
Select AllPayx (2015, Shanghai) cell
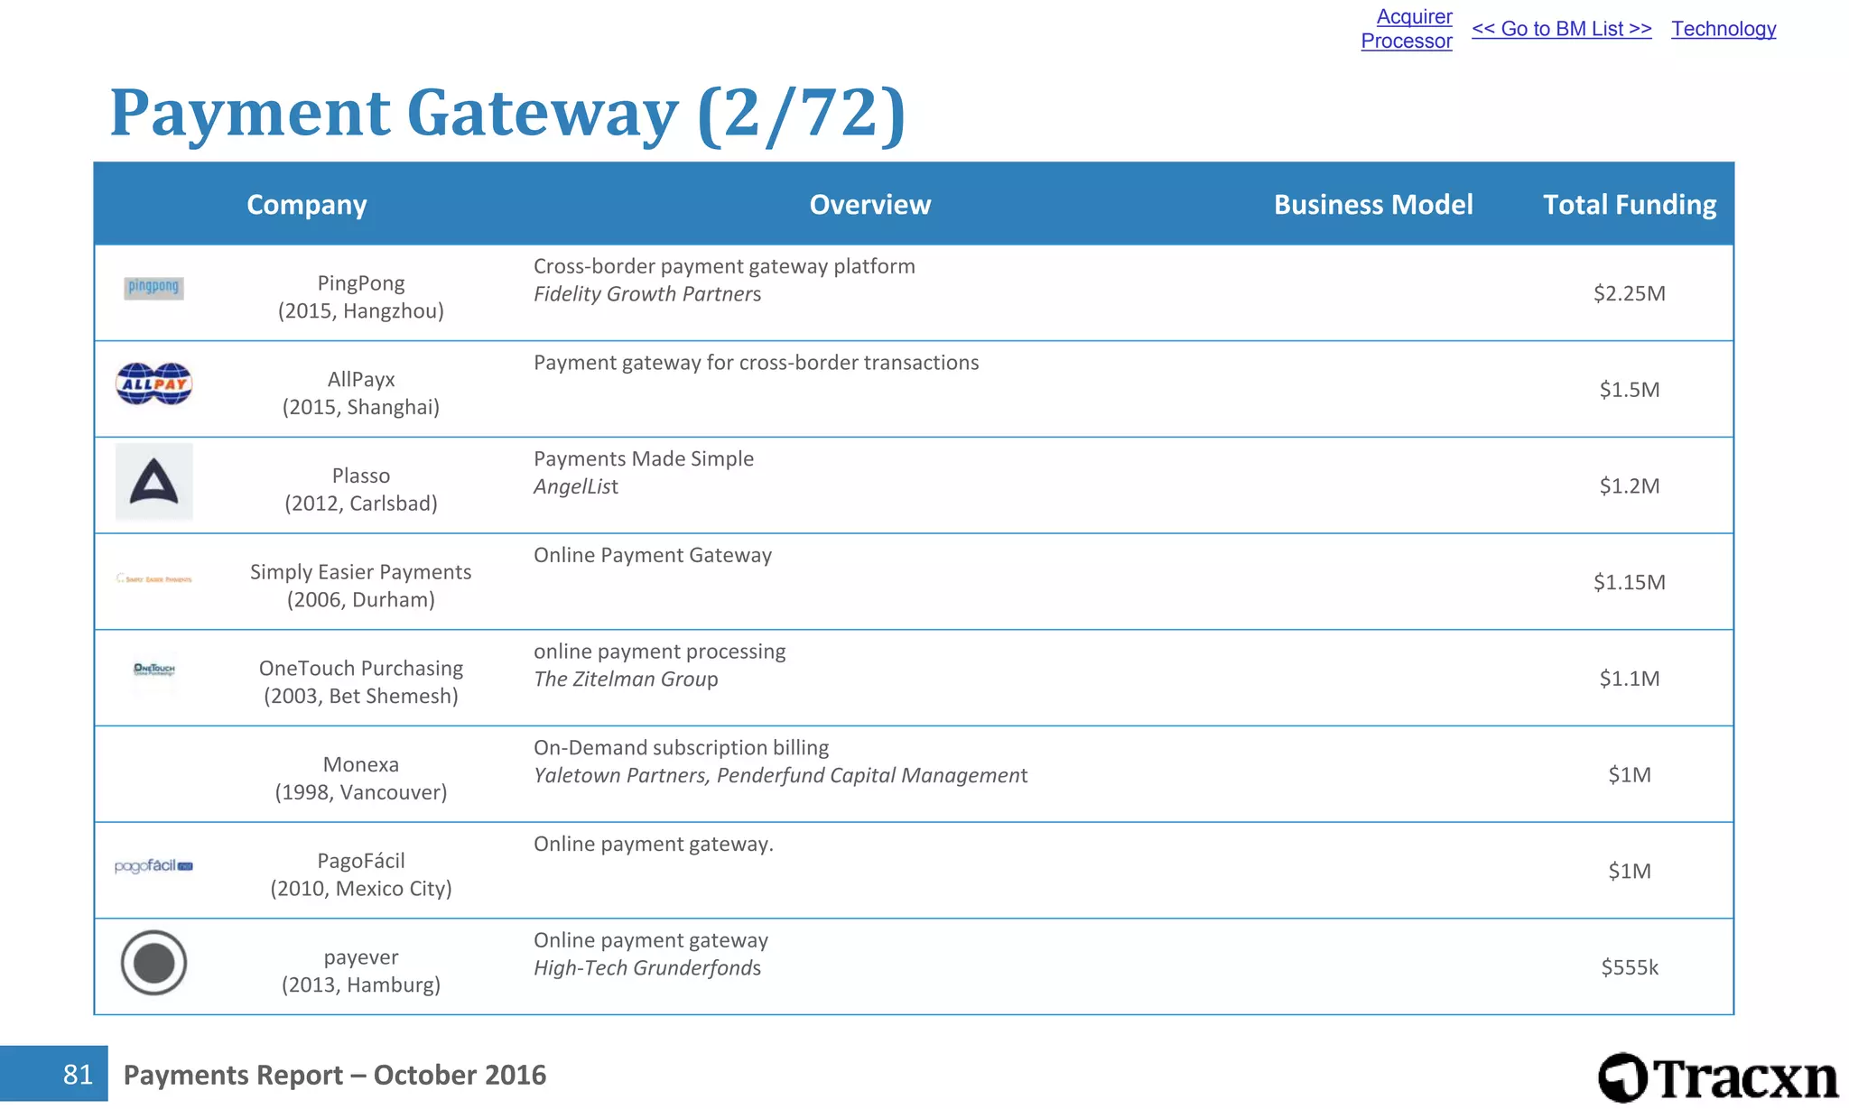click(361, 393)
